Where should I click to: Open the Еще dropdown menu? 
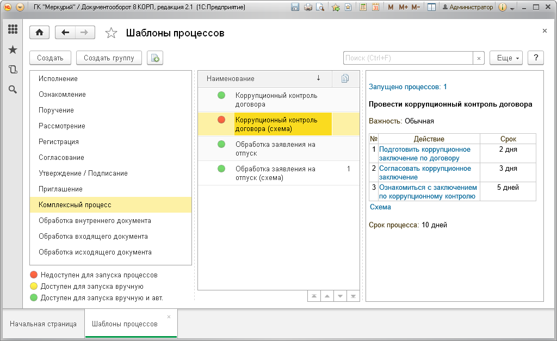click(506, 58)
